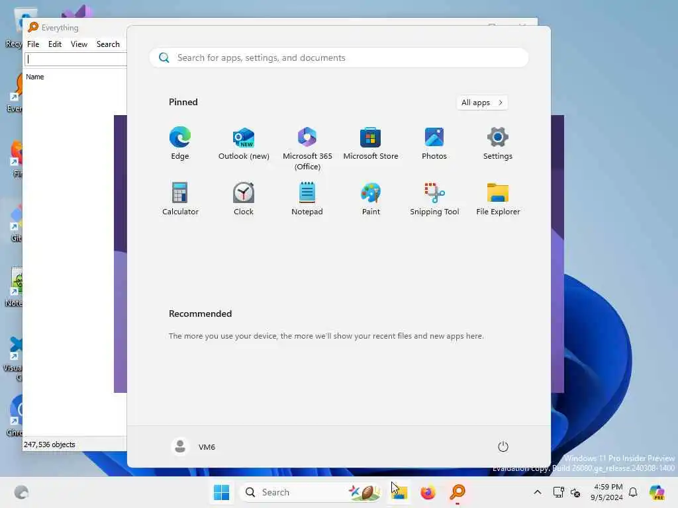Open Firefox from taskbar
678x508 pixels.
428,492
